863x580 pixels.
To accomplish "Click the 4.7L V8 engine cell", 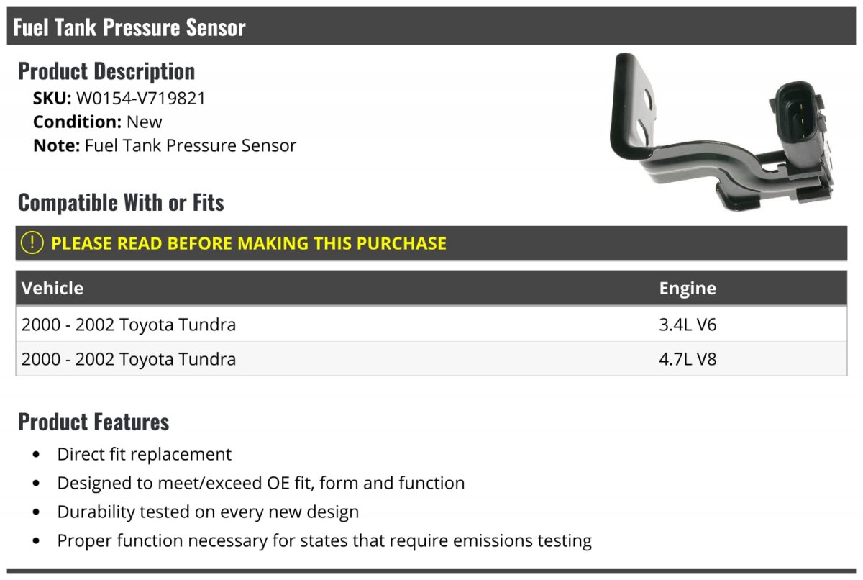I will pos(688,359).
